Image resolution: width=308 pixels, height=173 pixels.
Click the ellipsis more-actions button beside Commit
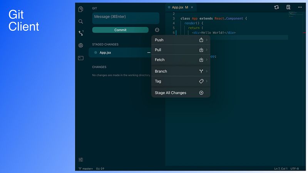pyautogui.click(x=157, y=30)
